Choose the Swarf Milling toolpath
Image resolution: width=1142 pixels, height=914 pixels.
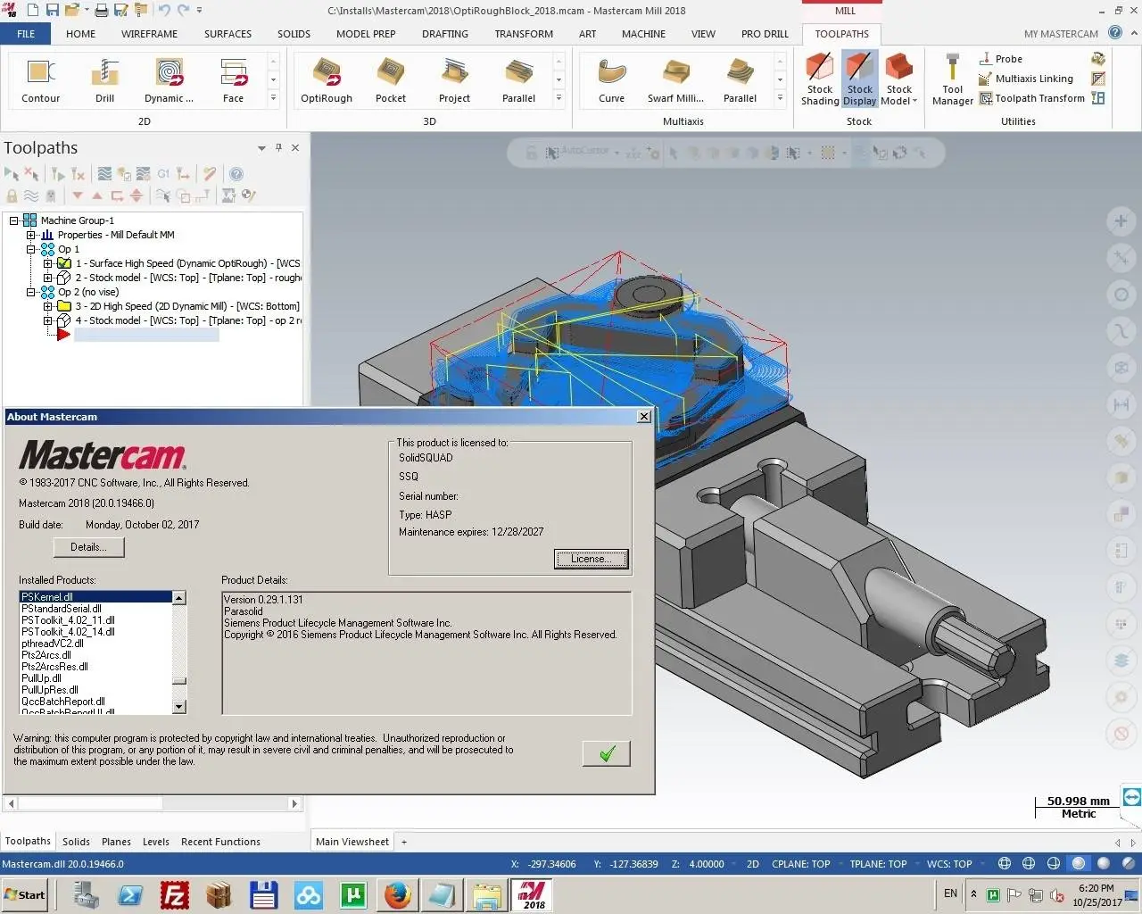tap(675, 81)
